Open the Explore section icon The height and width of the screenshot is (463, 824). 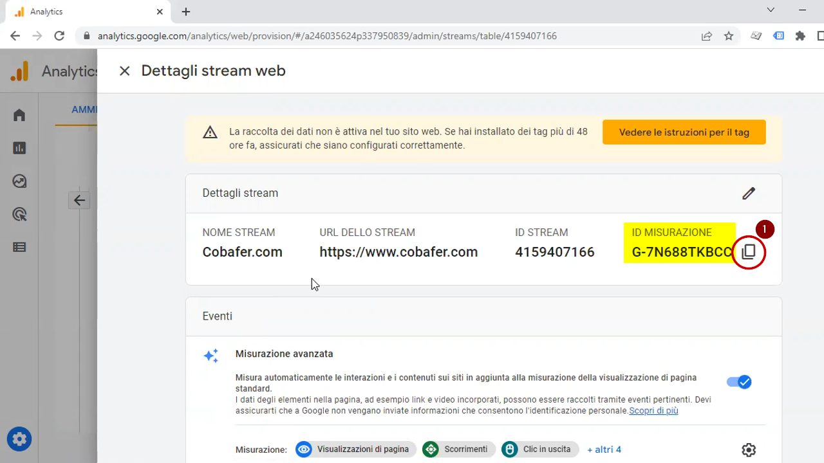[19, 181]
